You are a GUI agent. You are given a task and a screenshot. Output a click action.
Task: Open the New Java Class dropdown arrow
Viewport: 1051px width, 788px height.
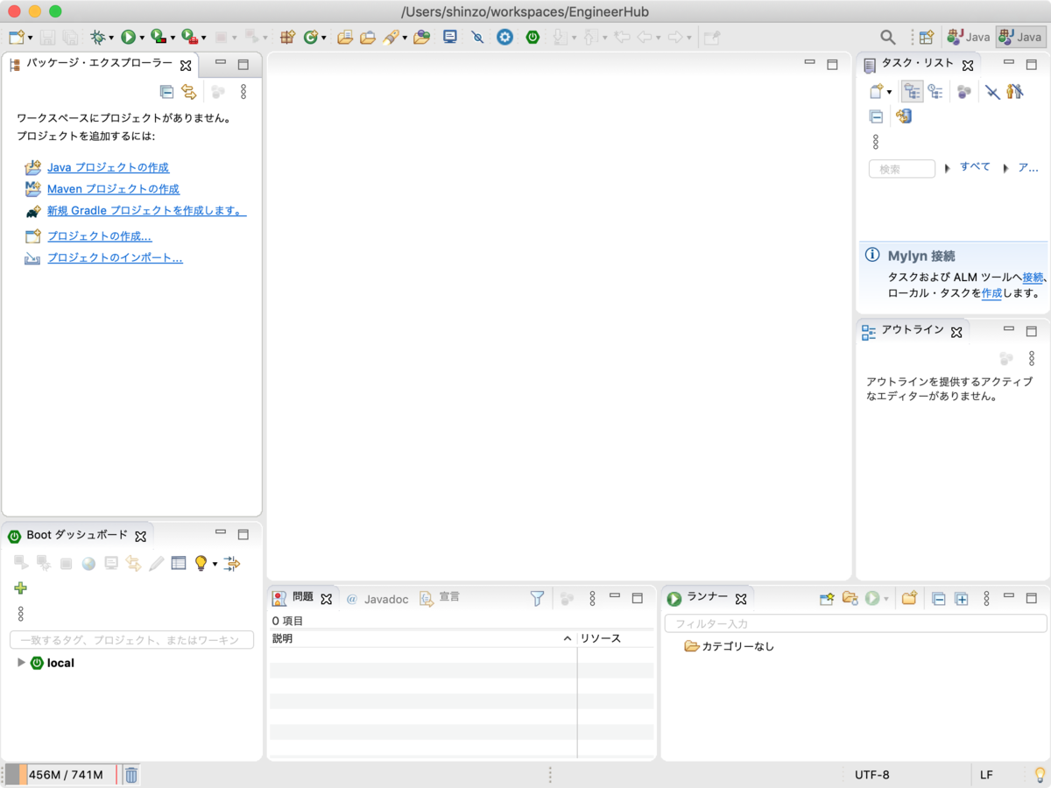324,39
